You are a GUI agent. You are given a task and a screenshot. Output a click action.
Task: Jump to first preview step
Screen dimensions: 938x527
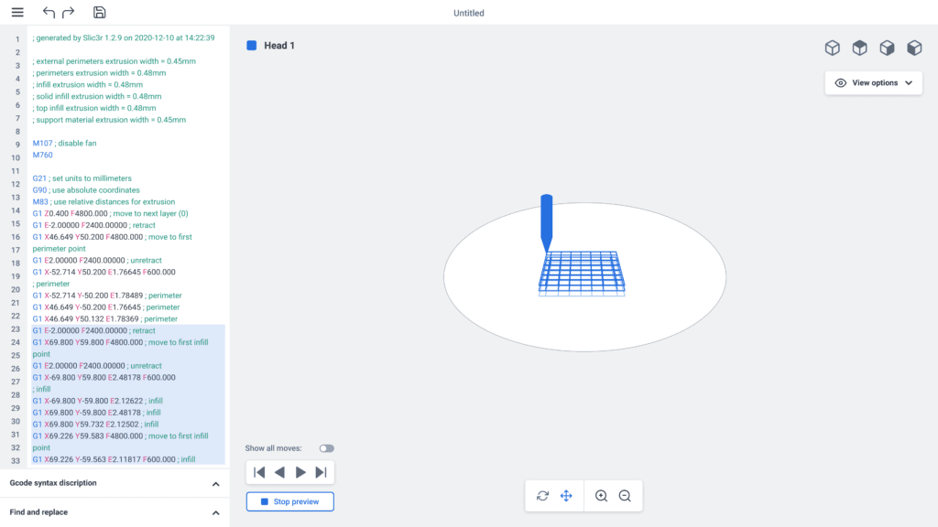pos(259,472)
